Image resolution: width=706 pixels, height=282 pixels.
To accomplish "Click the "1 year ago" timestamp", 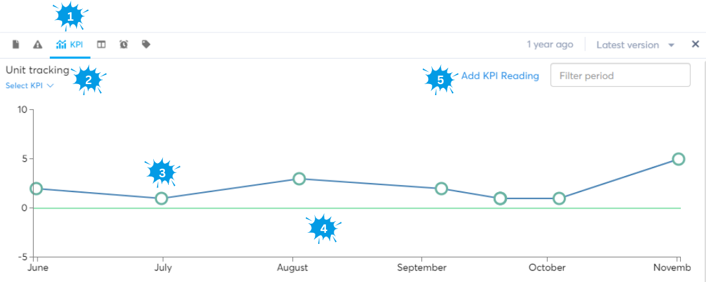I will click(550, 45).
